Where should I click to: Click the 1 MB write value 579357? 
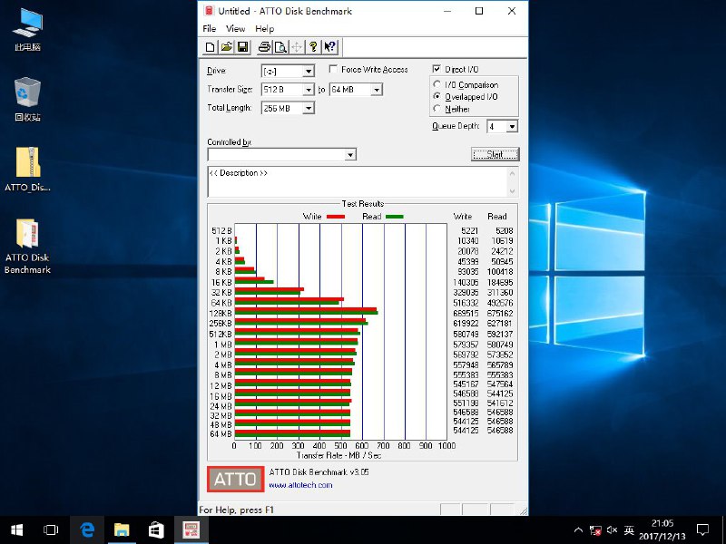click(x=466, y=345)
